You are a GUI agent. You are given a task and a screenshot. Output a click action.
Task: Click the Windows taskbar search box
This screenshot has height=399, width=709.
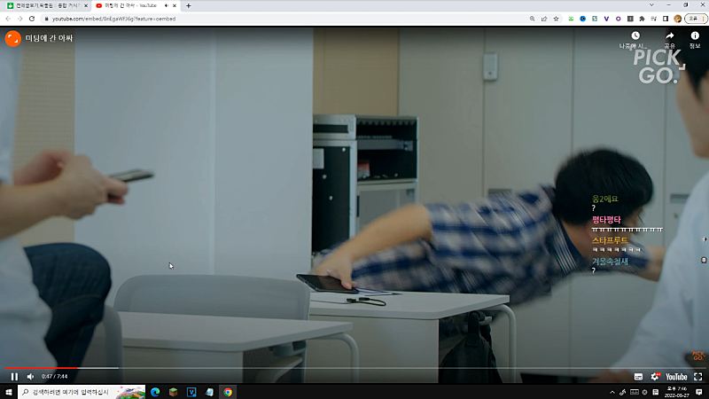pos(82,392)
